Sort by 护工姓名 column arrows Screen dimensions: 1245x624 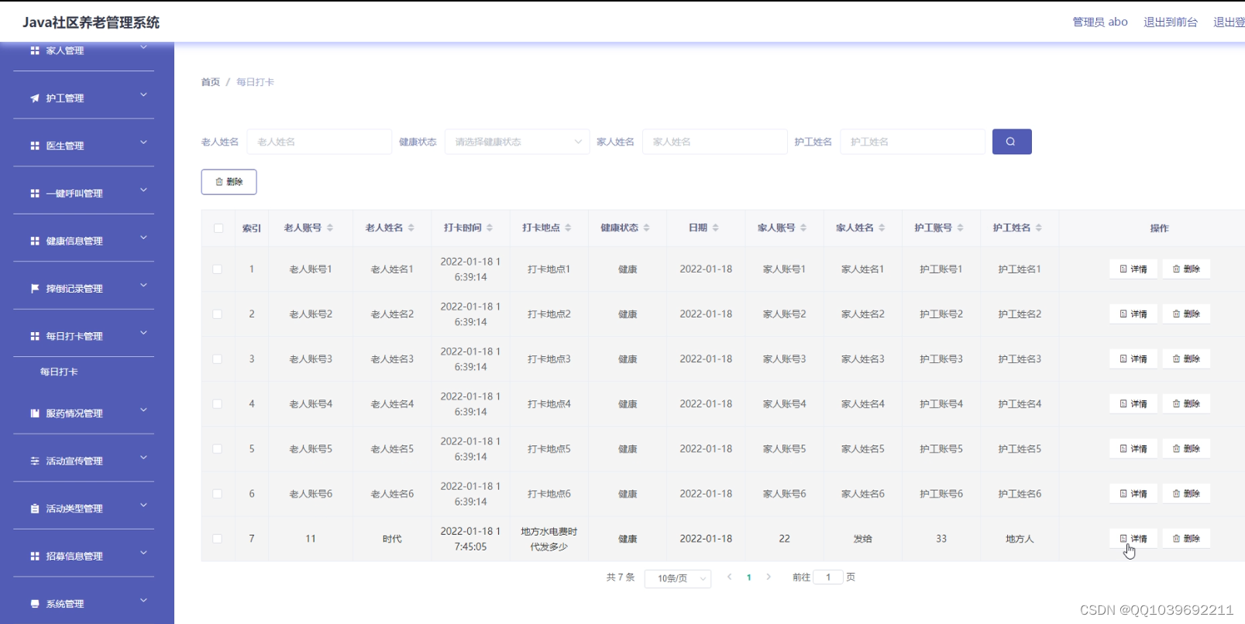tap(1039, 228)
